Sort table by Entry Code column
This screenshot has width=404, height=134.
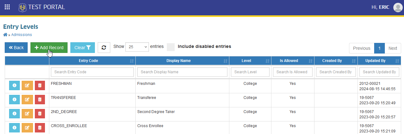click(92, 61)
